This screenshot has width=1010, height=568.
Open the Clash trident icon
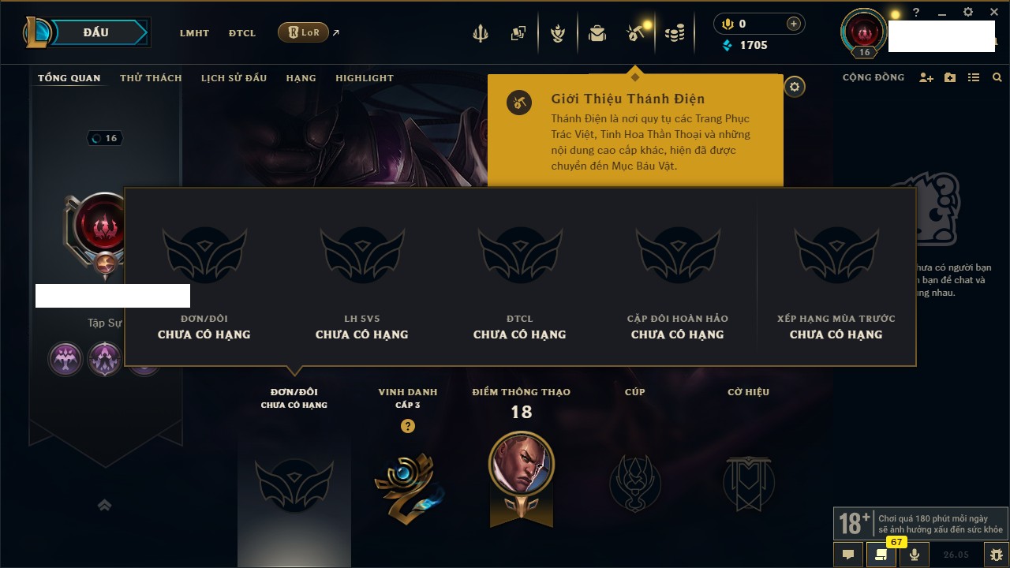click(480, 33)
